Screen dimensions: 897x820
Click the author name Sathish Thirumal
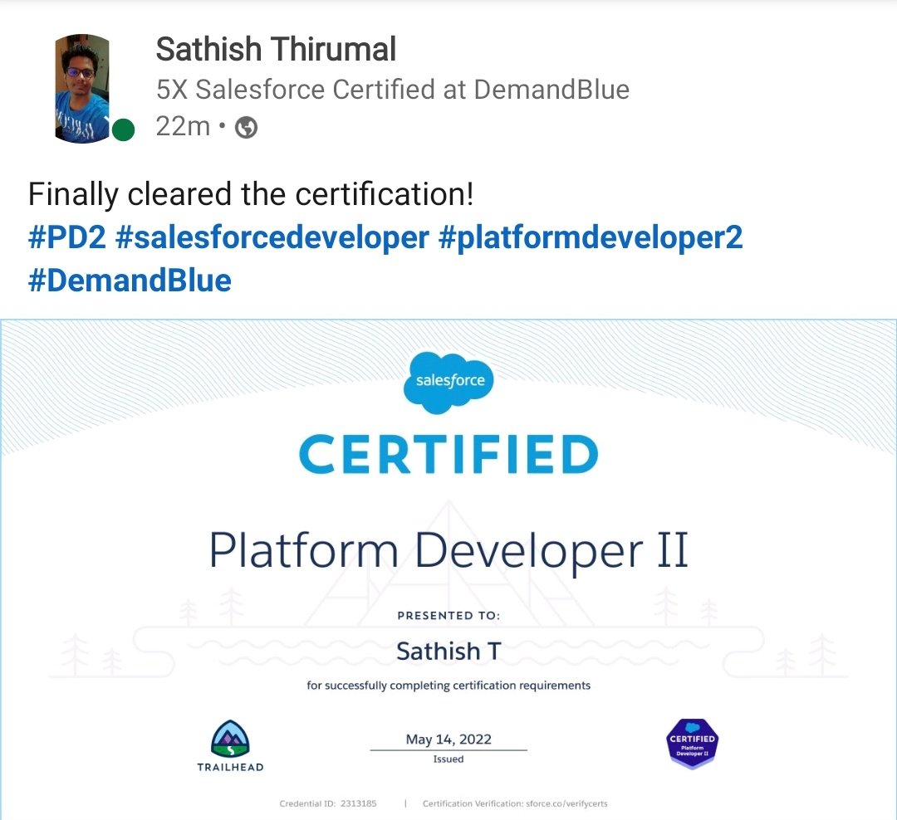pos(276,49)
